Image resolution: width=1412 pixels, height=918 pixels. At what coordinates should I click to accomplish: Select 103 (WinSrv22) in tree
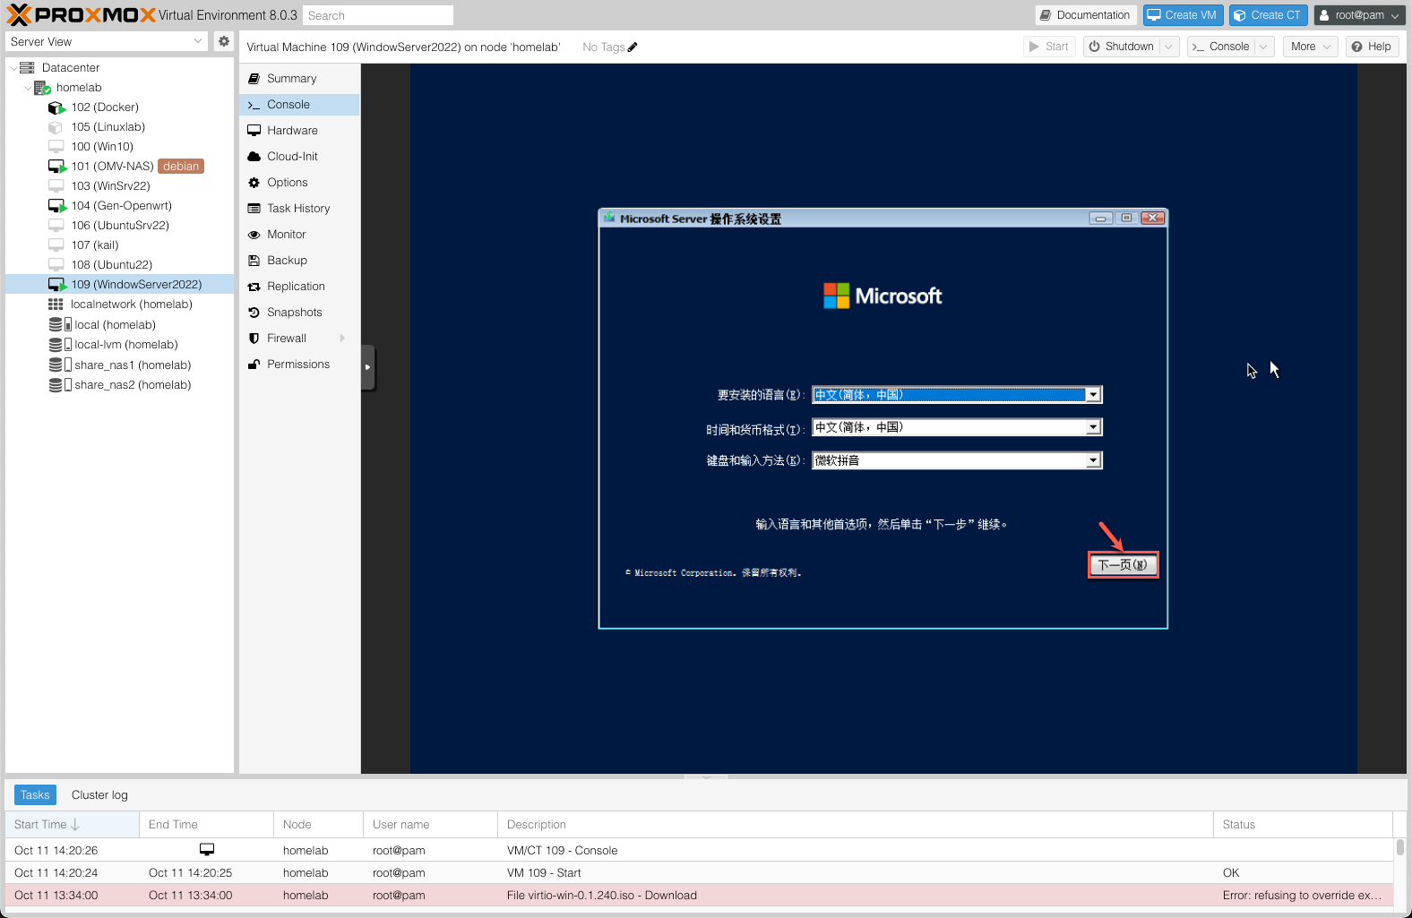click(120, 186)
